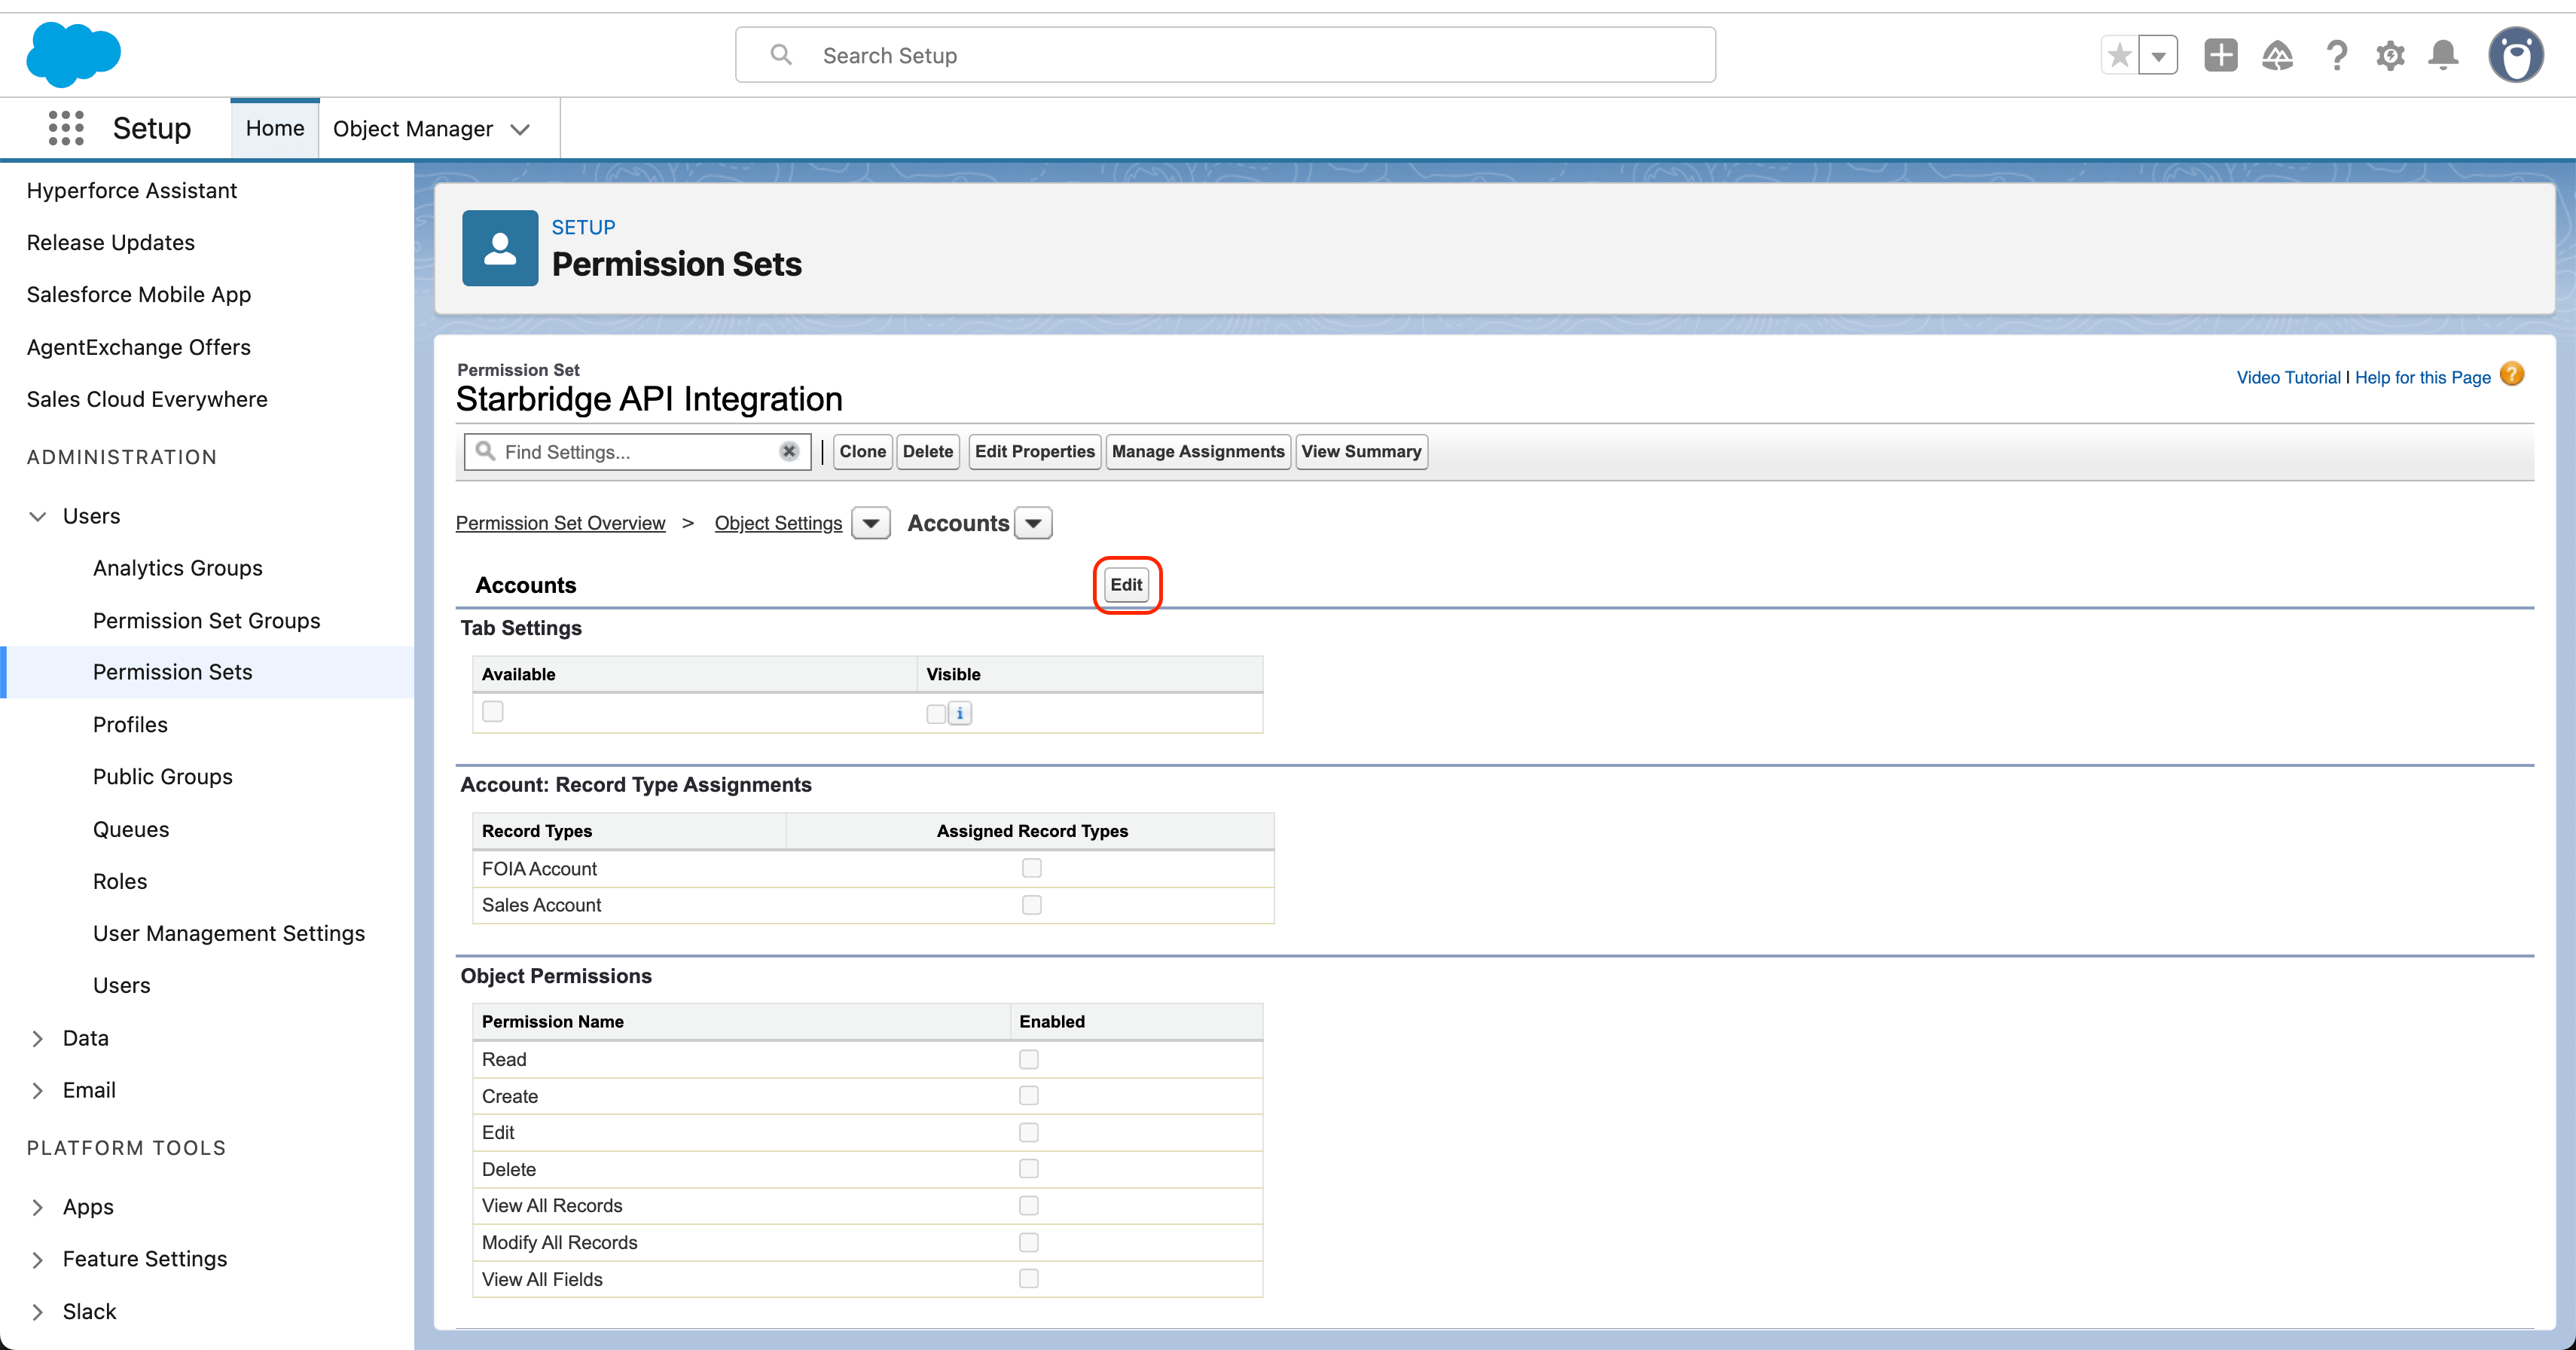Viewport: 2576px width, 1350px height.
Task: Open the Object Settings dropdown arrow
Action: click(871, 523)
